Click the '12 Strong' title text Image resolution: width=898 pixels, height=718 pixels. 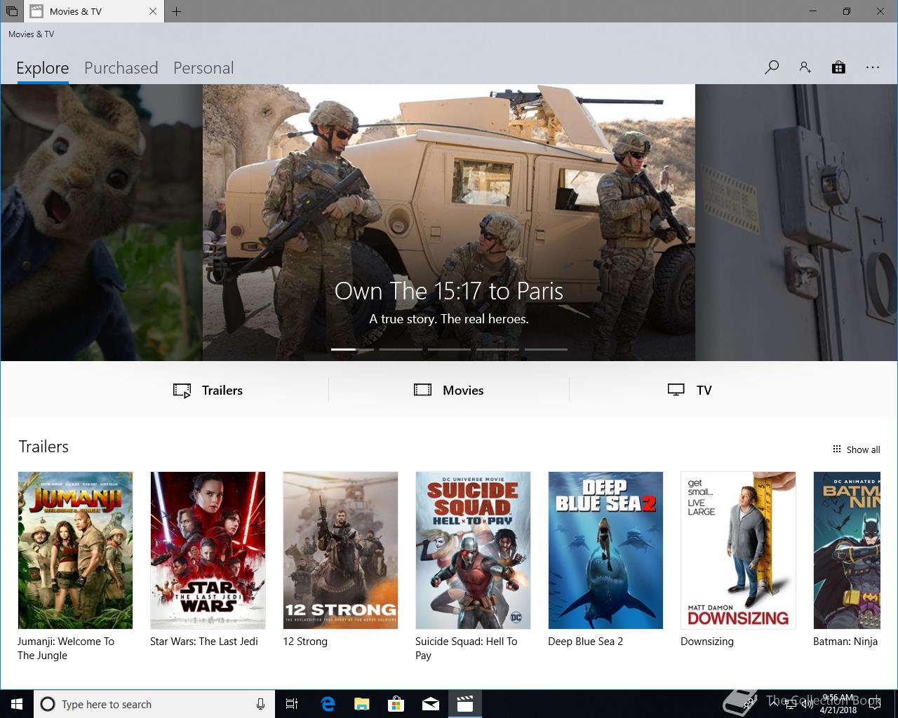305,642
